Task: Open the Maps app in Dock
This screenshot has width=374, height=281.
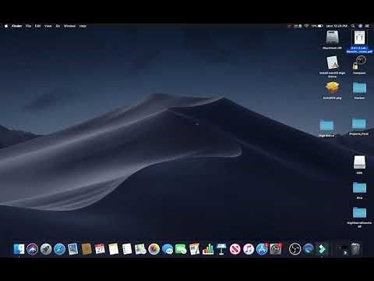Action: tap(140, 249)
